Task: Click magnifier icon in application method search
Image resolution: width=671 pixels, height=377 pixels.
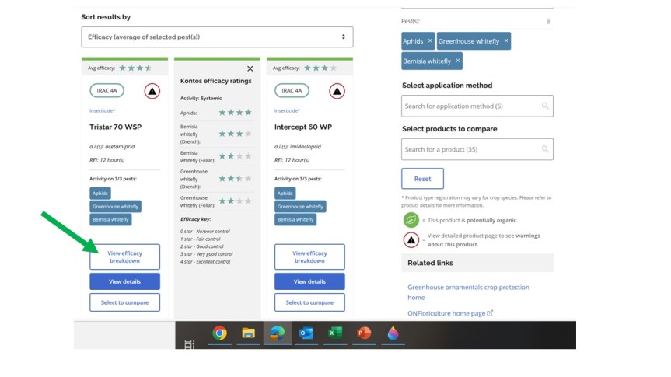Action: [545, 106]
